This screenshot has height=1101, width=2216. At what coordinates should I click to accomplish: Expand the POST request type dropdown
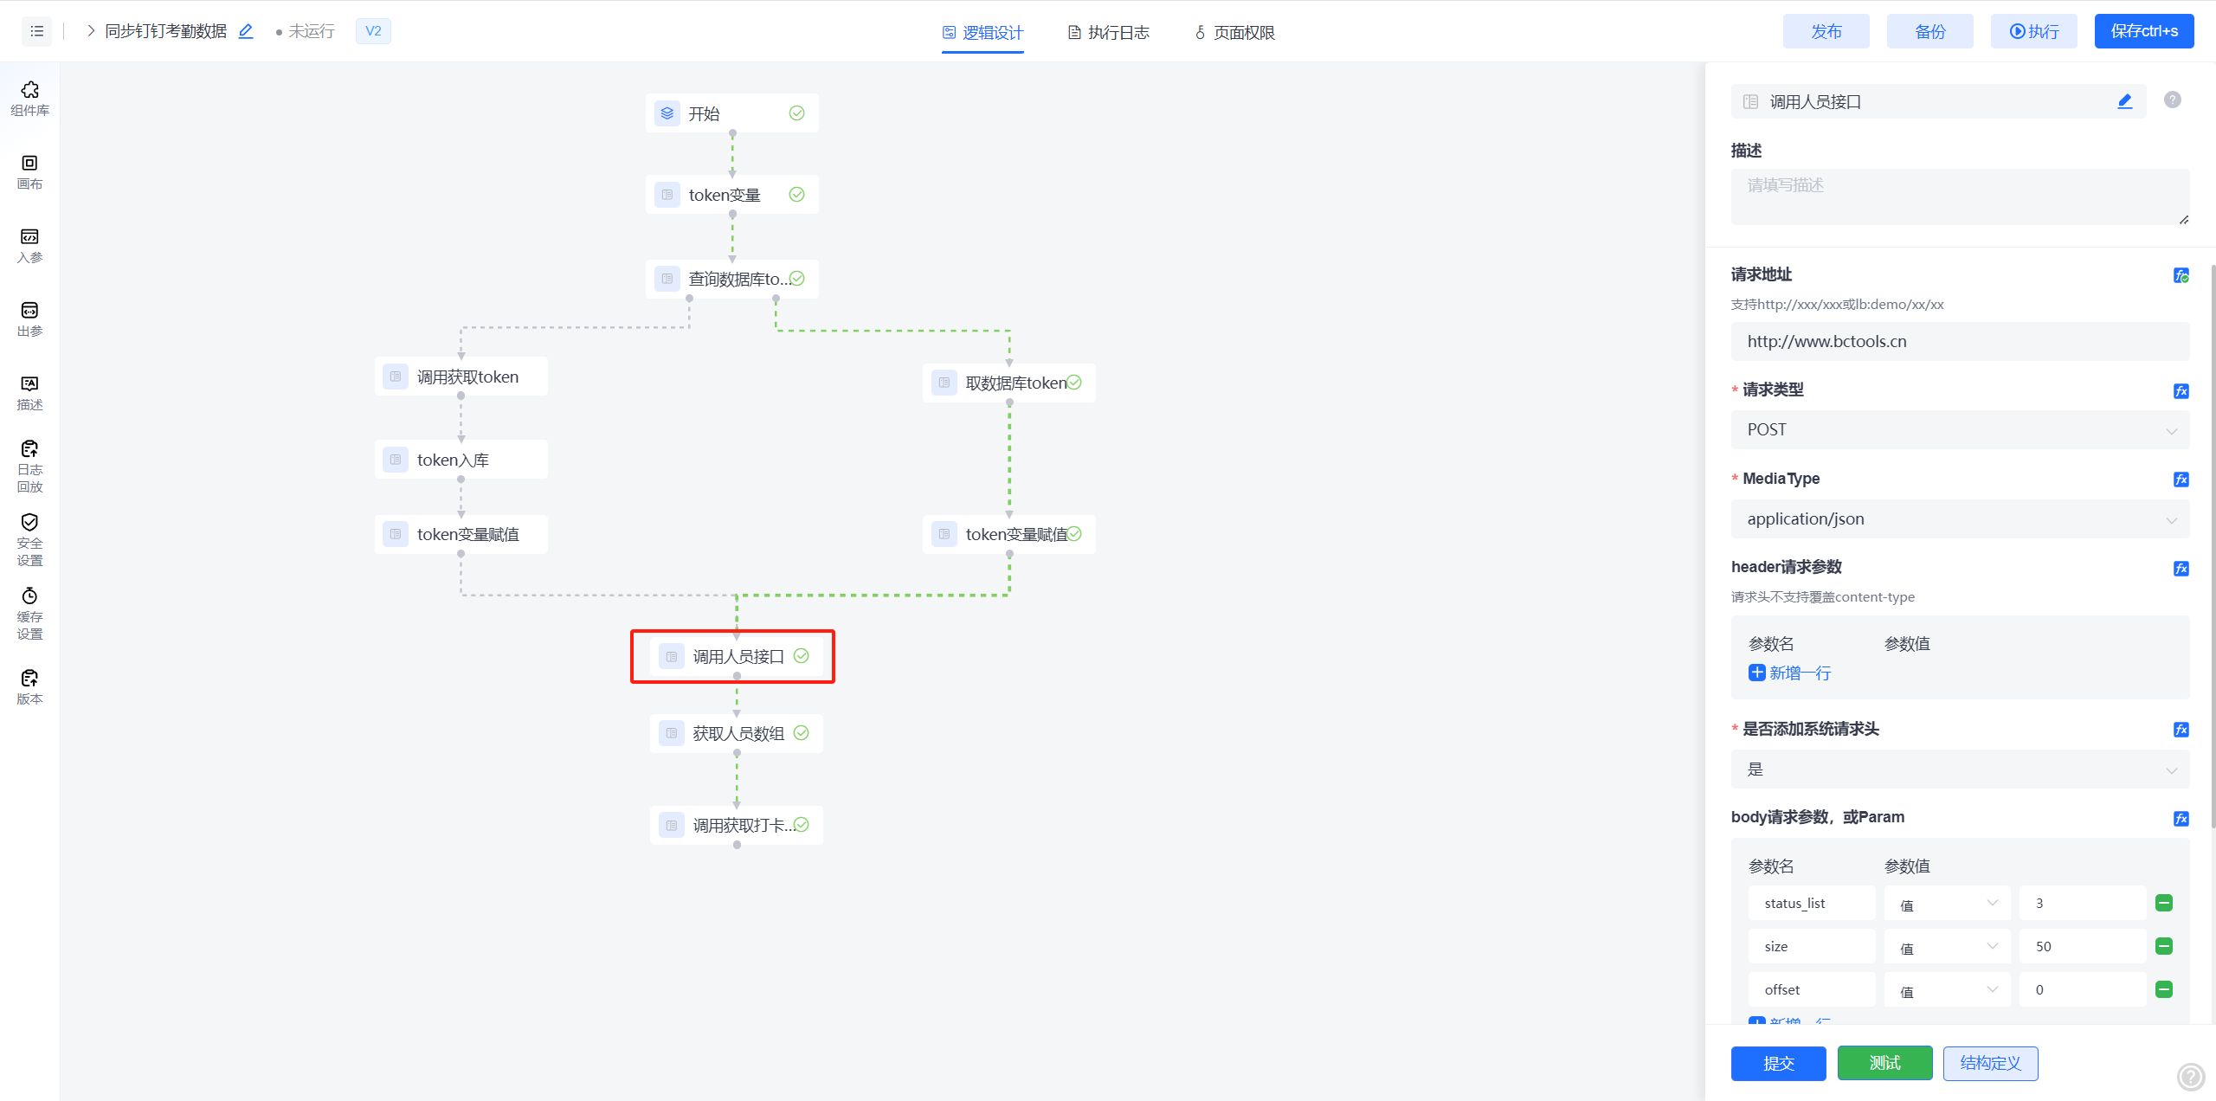[1959, 430]
